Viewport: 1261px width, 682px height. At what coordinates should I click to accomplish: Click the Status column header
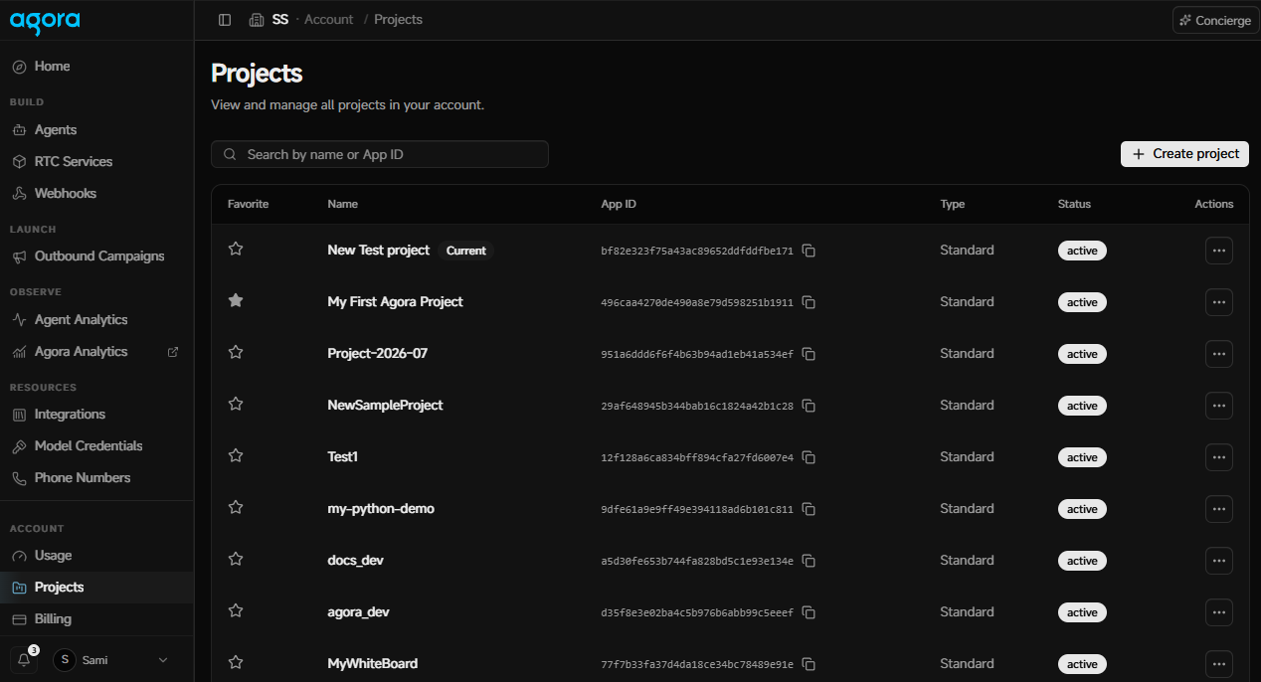tap(1074, 204)
